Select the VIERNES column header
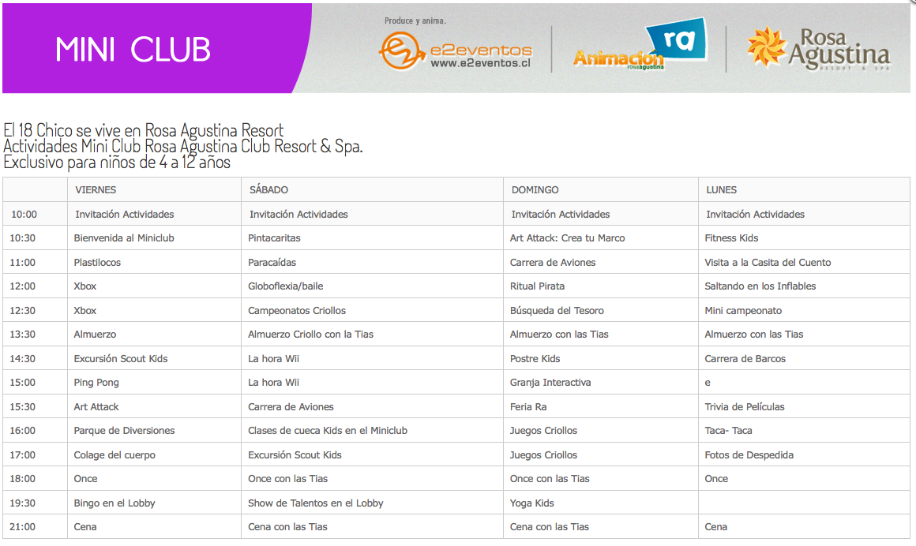916x546 pixels. 96,190
